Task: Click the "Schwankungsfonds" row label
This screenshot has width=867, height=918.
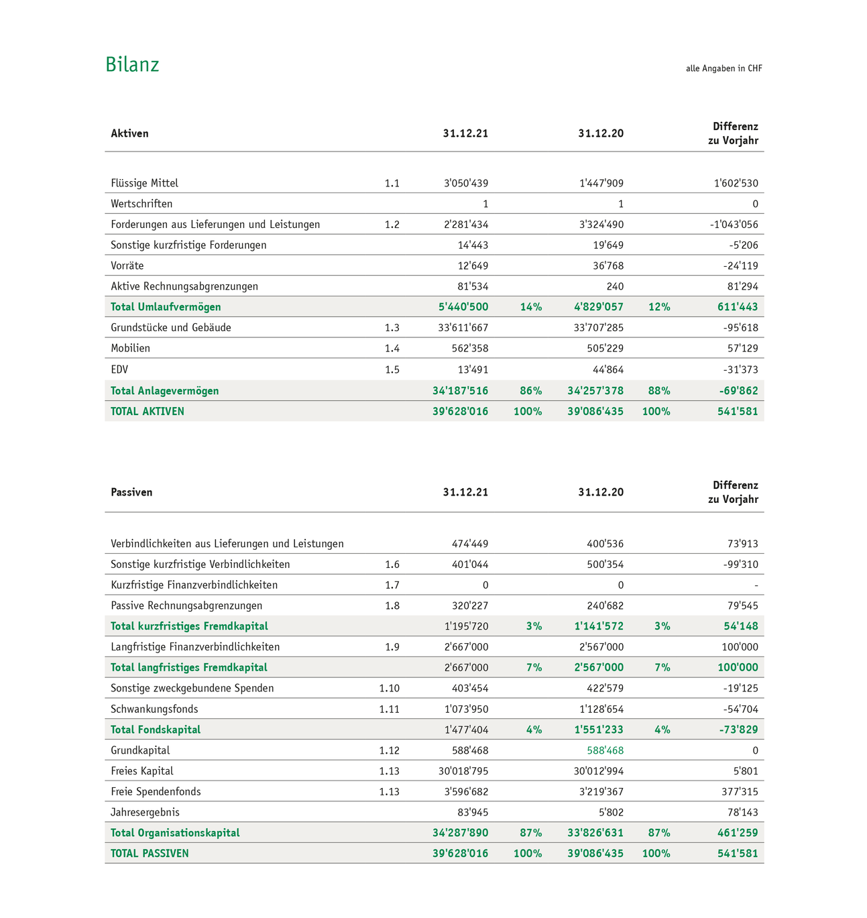Action: pos(154,709)
